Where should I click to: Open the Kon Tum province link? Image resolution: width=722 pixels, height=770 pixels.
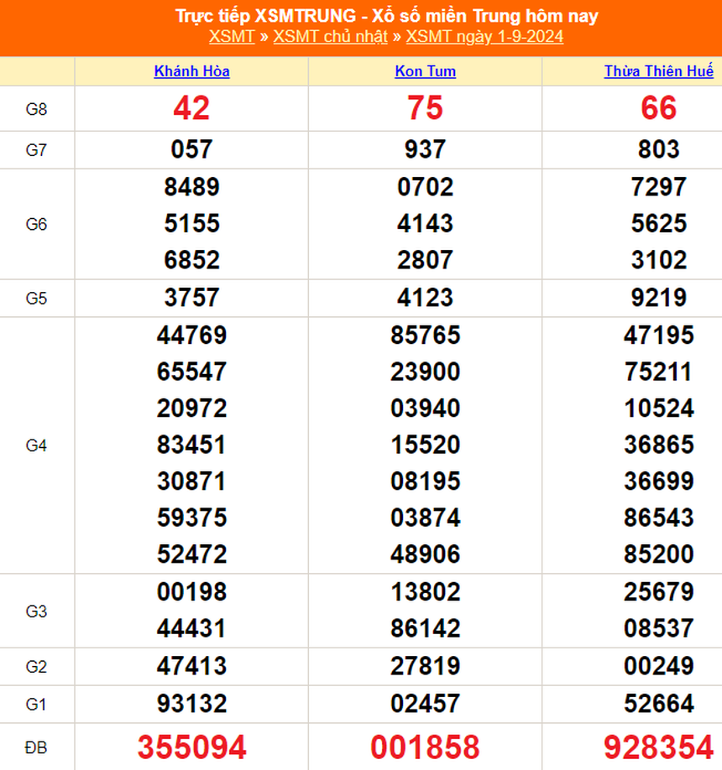pyautogui.click(x=425, y=71)
